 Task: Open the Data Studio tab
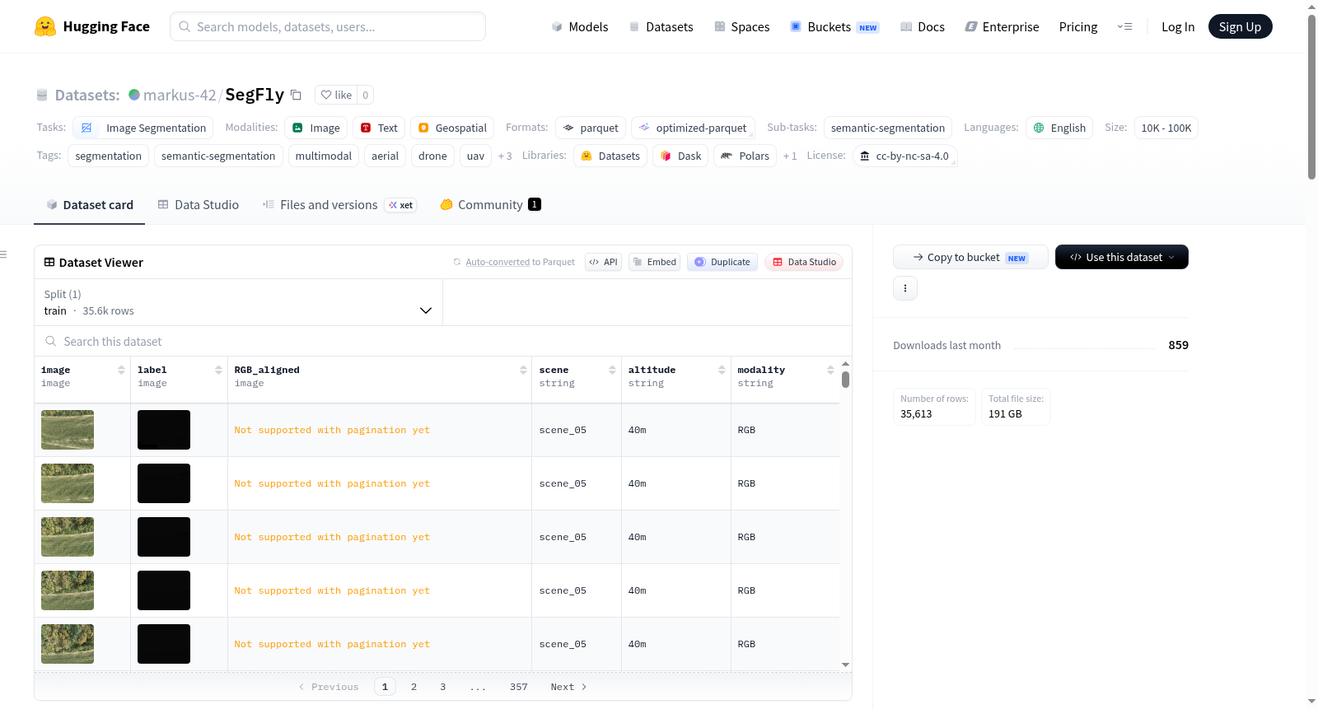point(198,205)
